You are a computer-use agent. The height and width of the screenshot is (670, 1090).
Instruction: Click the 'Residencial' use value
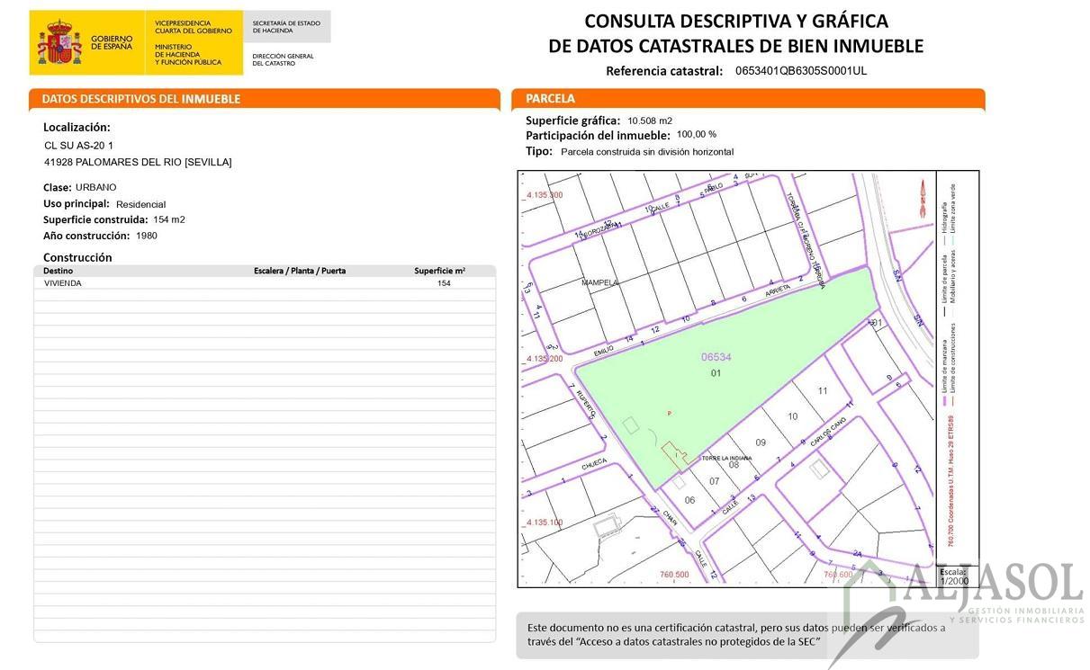(141, 204)
